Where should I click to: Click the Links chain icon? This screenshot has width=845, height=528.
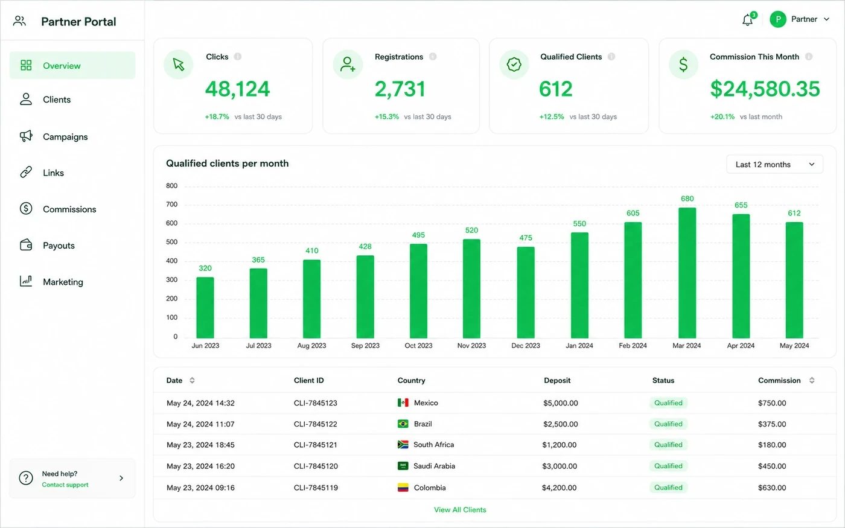coord(26,172)
